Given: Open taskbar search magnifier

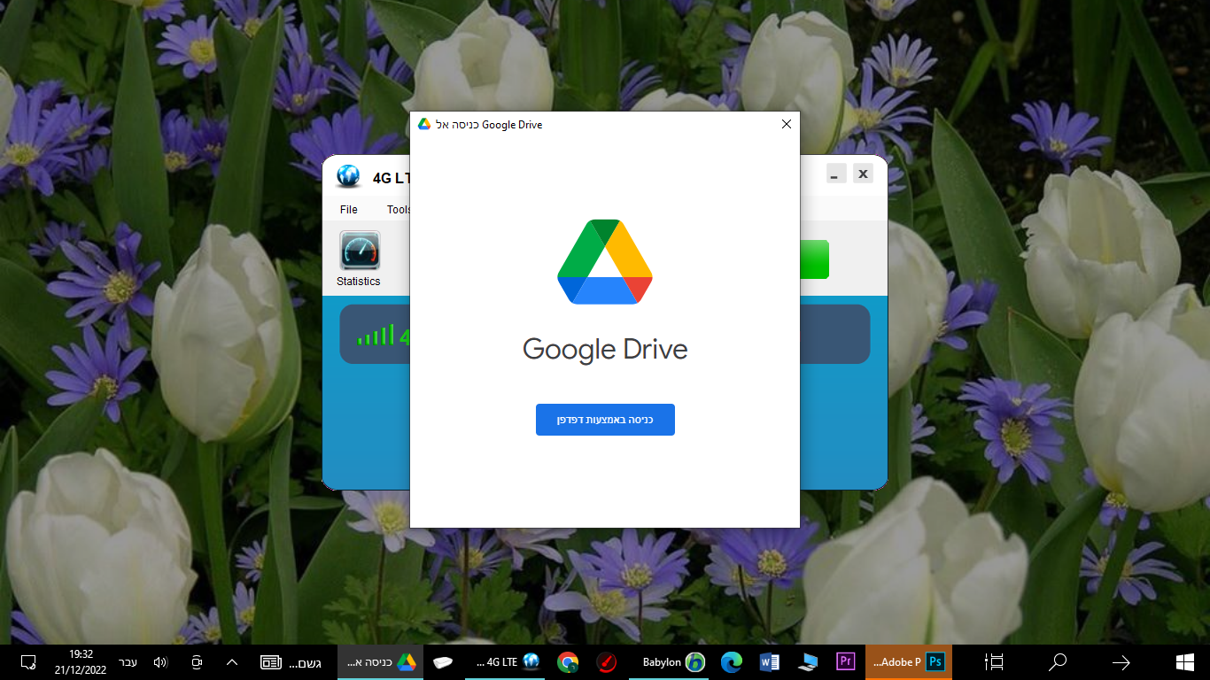Looking at the screenshot, I should [1057, 662].
